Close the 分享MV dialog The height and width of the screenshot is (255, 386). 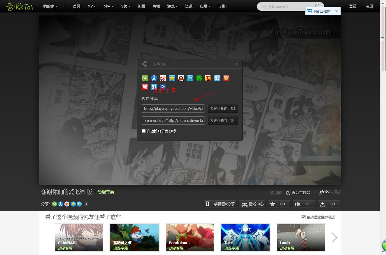236,64
